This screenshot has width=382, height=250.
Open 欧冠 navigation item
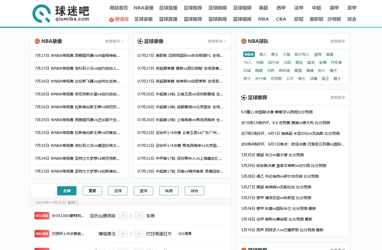pos(299,19)
